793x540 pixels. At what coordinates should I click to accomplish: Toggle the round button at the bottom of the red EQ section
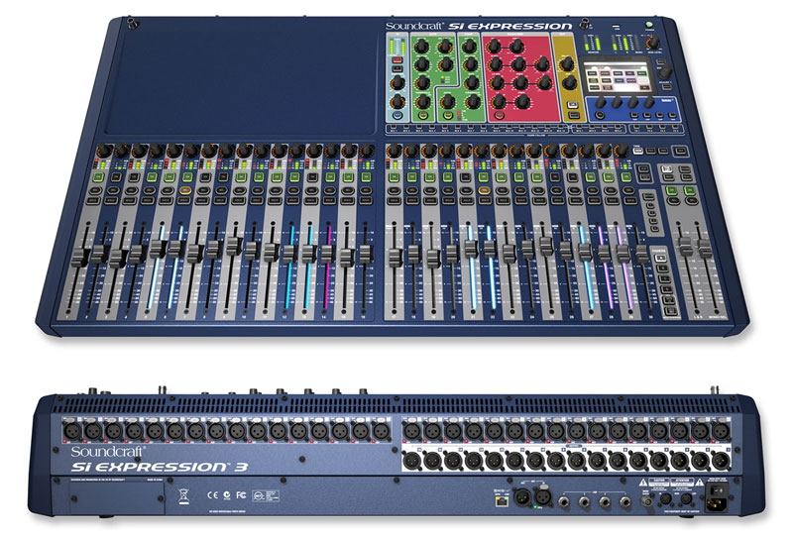500,115
